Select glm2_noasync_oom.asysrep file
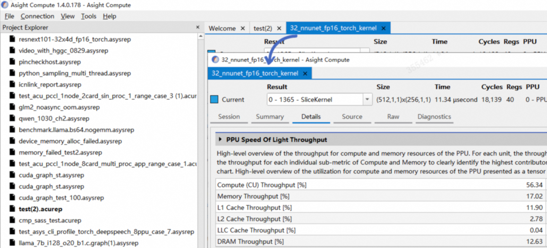This screenshot has height=248, width=547. [x=60, y=107]
